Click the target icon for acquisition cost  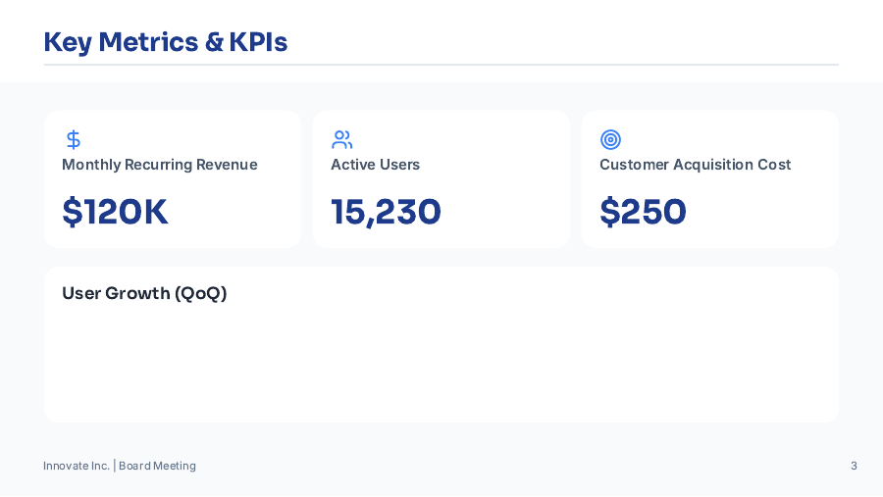click(610, 140)
